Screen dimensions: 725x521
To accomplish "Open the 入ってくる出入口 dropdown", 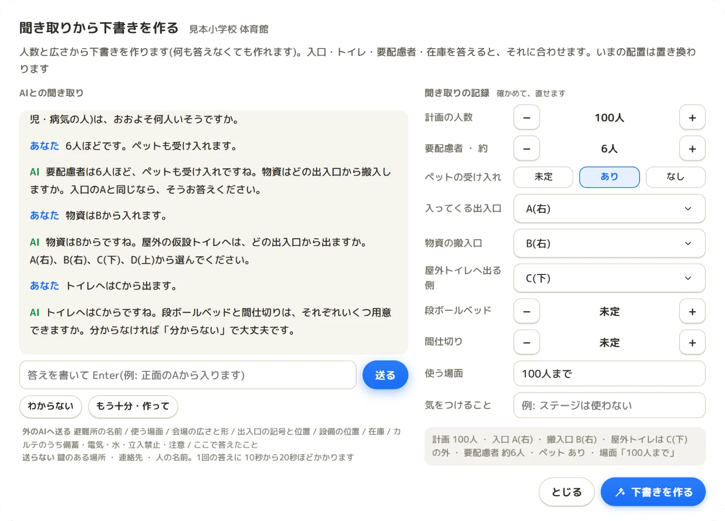I will tap(610, 209).
